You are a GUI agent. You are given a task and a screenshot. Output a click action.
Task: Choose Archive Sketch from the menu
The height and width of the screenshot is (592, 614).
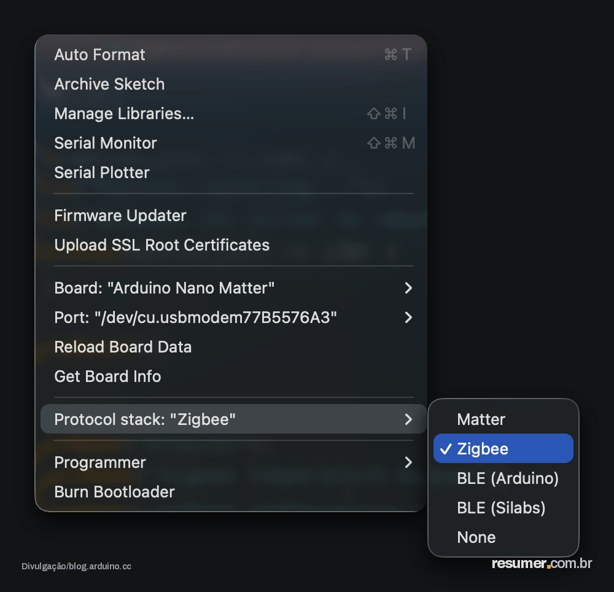[233, 84]
